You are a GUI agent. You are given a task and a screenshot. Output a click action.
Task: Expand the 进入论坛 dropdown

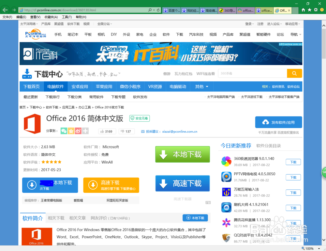click(x=274, y=24)
